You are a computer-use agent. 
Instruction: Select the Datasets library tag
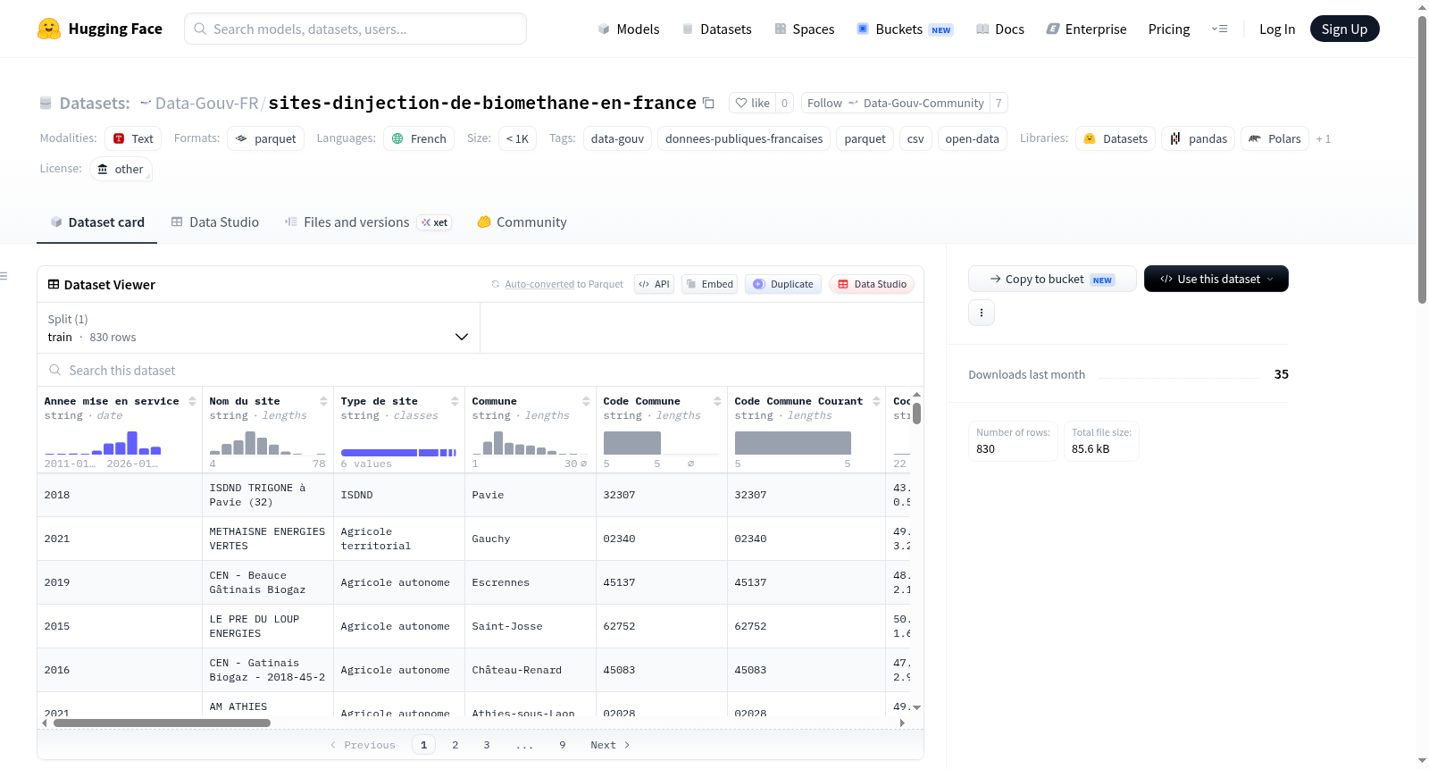[1116, 138]
